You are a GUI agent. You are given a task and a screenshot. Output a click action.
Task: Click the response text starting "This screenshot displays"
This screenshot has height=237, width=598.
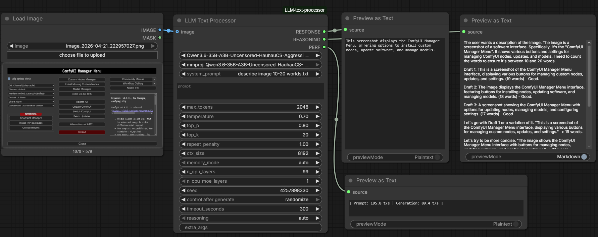point(393,46)
